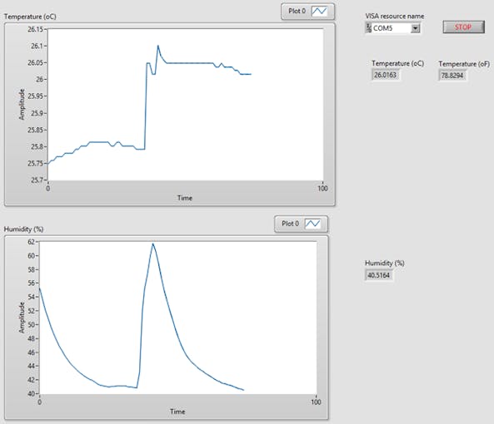Screen dimensions: 494x424
Task: Open the VISA resource name dropdown arrow
Action: (415, 28)
